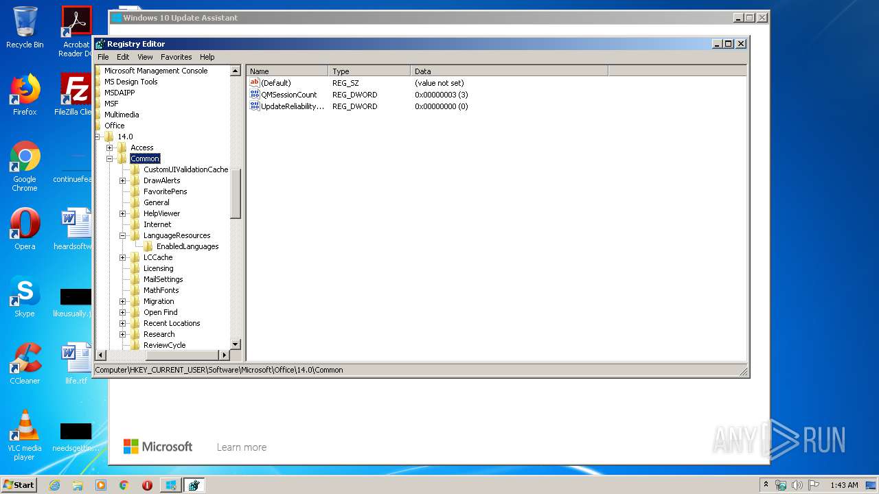Expand the Open Find key
Screen dimensions: 879x494
coord(123,312)
